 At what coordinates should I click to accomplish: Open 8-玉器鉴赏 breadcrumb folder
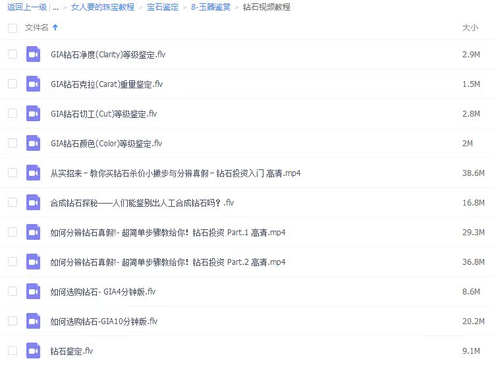tap(211, 7)
